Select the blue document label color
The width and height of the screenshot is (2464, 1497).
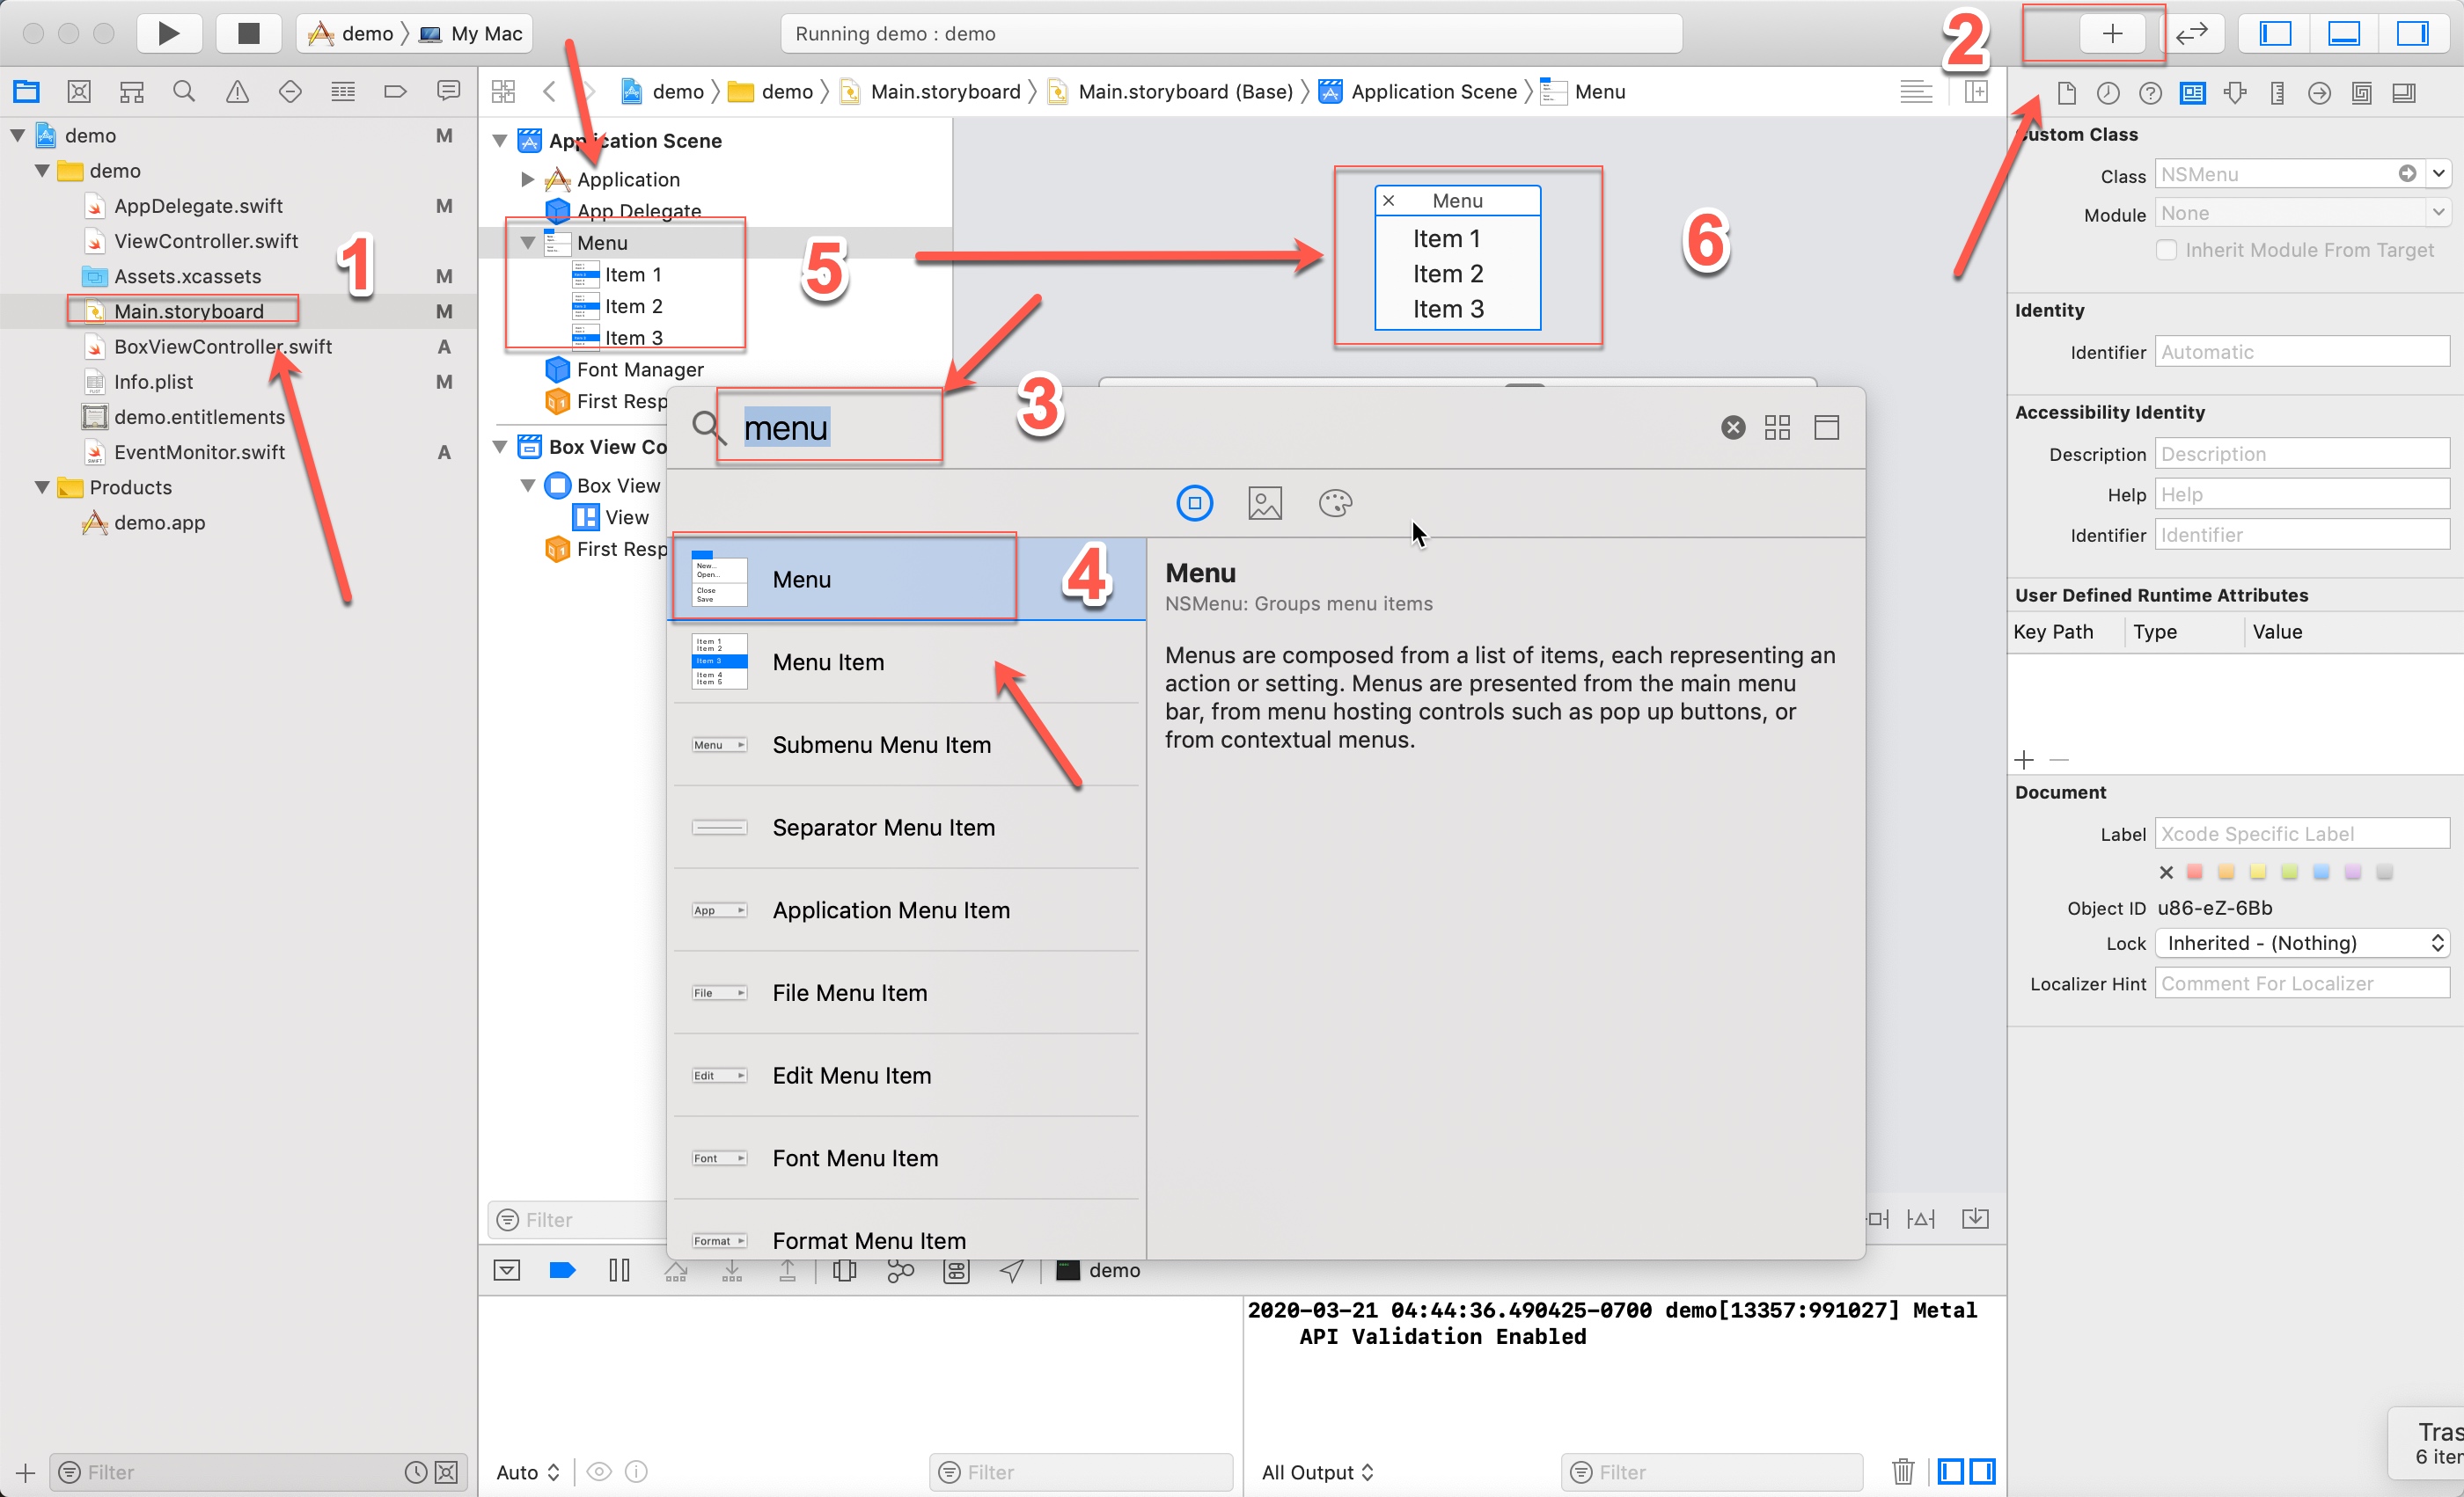[2321, 872]
